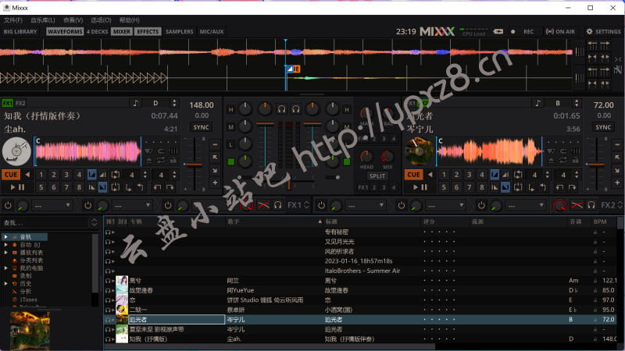
Task: Open the 选项(O) menu
Action: pyautogui.click(x=101, y=20)
